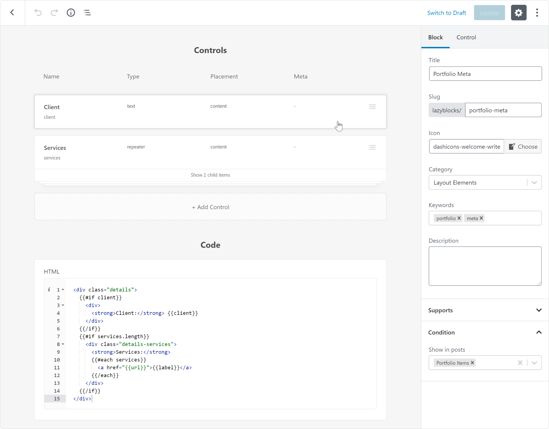Select the Client control row

210,112
